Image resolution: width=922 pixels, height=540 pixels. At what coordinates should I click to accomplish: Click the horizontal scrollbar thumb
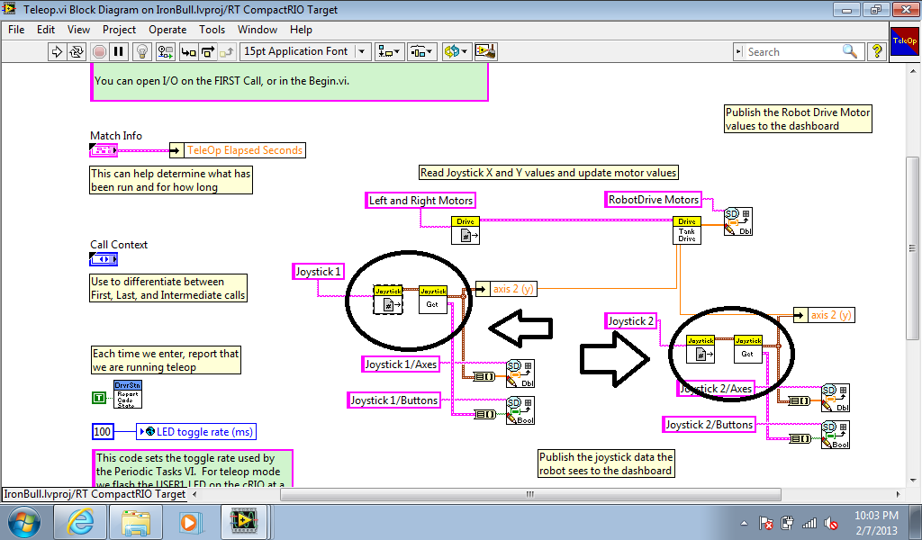[x=530, y=494]
